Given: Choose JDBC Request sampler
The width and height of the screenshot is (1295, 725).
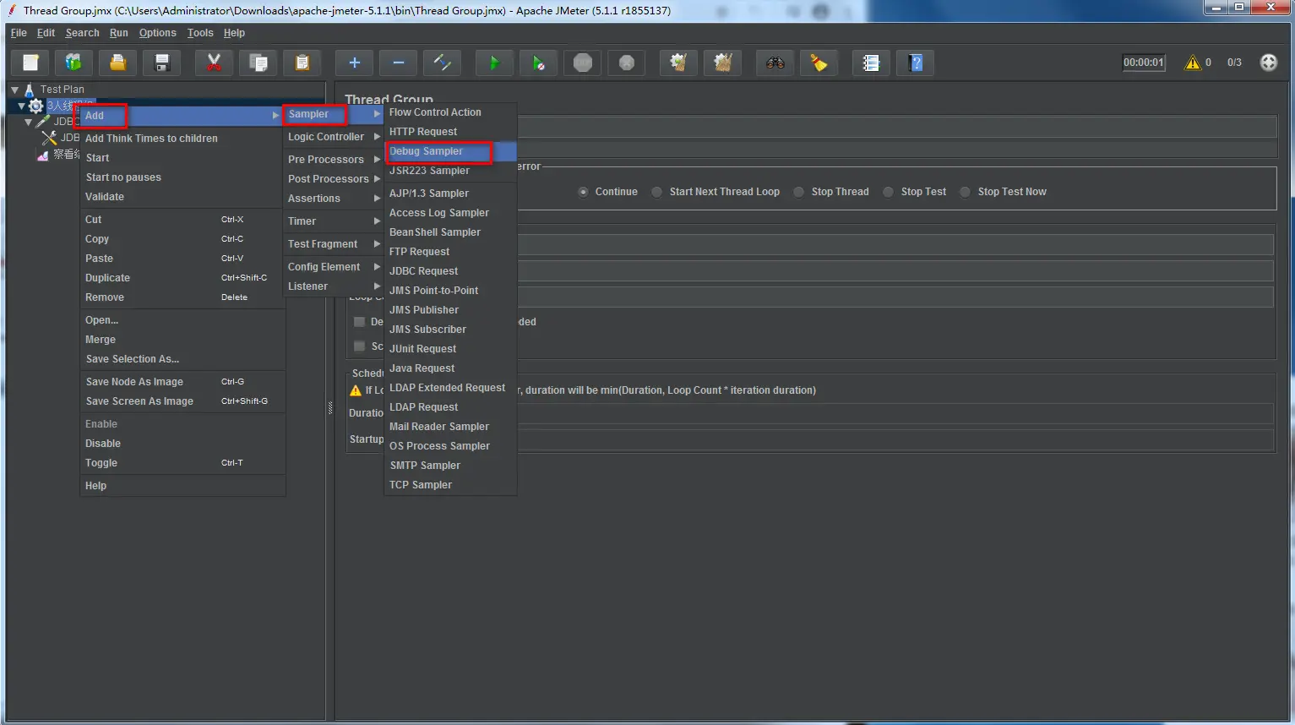Looking at the screenshot, I should coord(450,271).
